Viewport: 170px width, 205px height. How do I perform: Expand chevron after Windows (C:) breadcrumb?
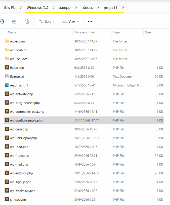point(54,8)
